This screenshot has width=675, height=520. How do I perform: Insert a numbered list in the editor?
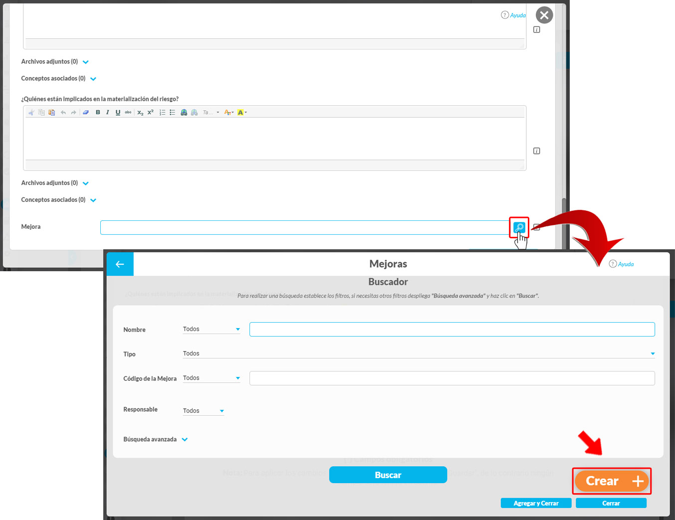(162, 113)
